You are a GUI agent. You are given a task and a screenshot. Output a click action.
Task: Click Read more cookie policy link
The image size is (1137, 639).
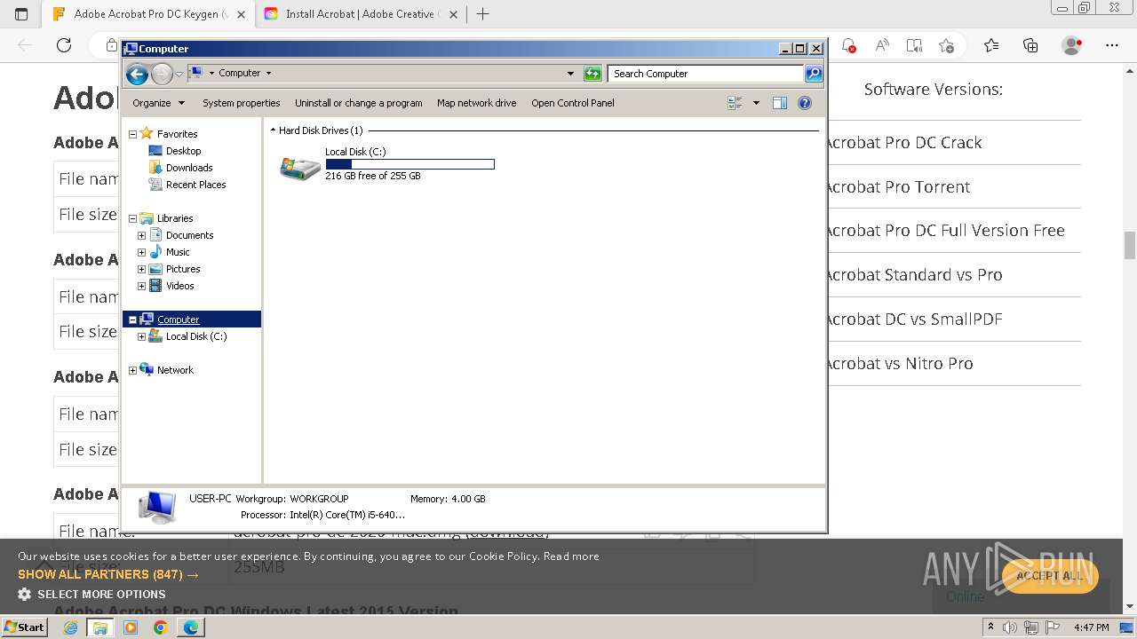(x=571, y=556)
